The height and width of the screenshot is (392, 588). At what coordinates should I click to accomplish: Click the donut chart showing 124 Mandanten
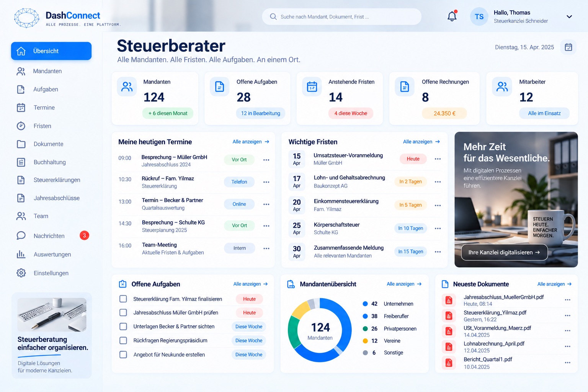[320, 330]
